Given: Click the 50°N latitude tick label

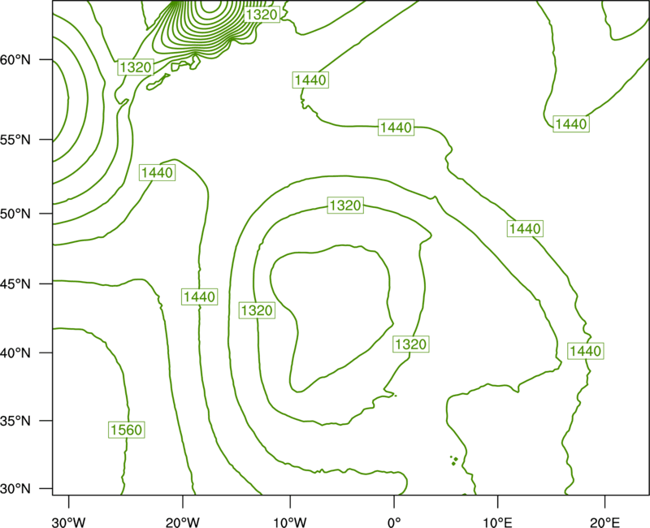Looking at the screenshot, I should tap(15, 214).
